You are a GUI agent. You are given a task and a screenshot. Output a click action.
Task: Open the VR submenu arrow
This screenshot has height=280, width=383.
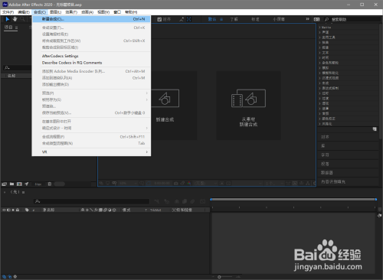tap(147, 152)
